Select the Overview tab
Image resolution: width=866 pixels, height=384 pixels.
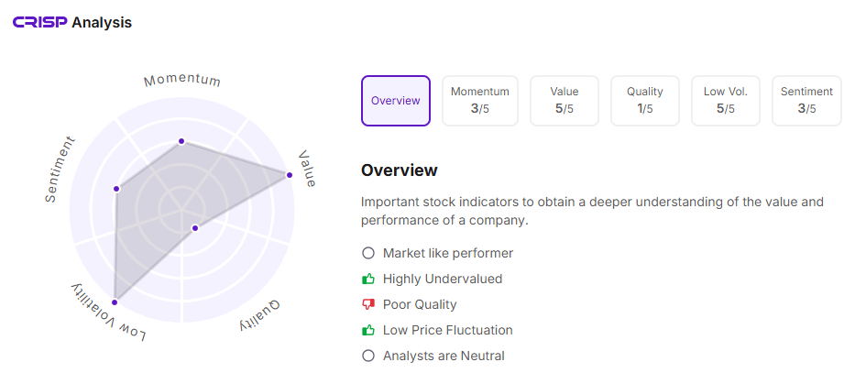396,101
